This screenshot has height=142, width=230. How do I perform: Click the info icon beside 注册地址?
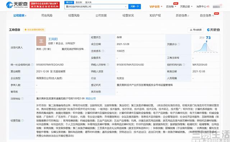point(22,98)
